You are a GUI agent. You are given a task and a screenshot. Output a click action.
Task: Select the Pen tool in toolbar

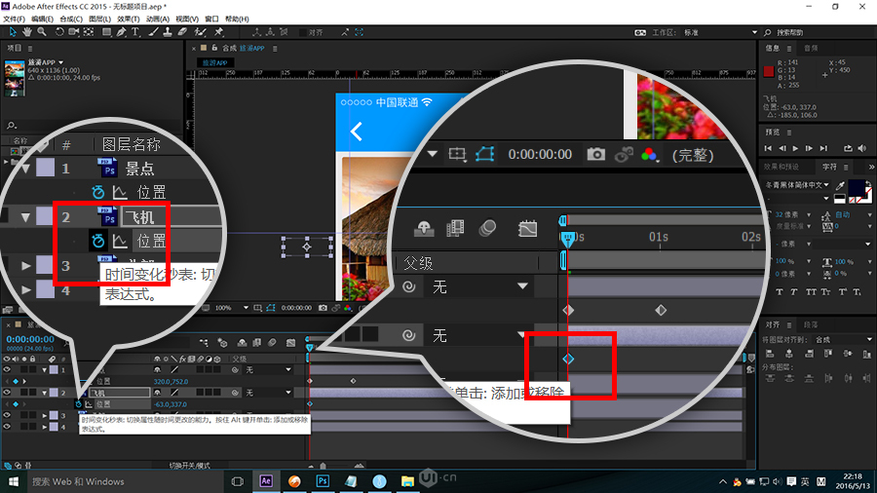point(121,32)
